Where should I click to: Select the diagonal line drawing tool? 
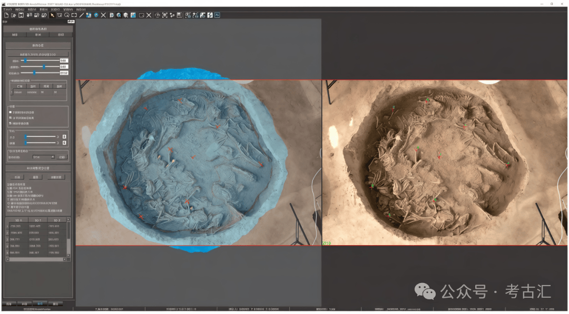(x=81, y=15)
